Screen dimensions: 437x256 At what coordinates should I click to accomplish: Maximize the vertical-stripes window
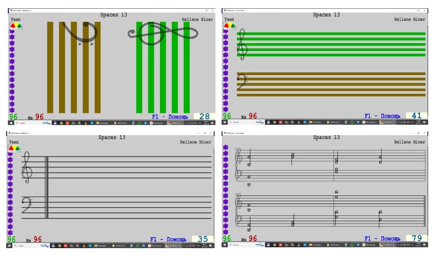207,10
